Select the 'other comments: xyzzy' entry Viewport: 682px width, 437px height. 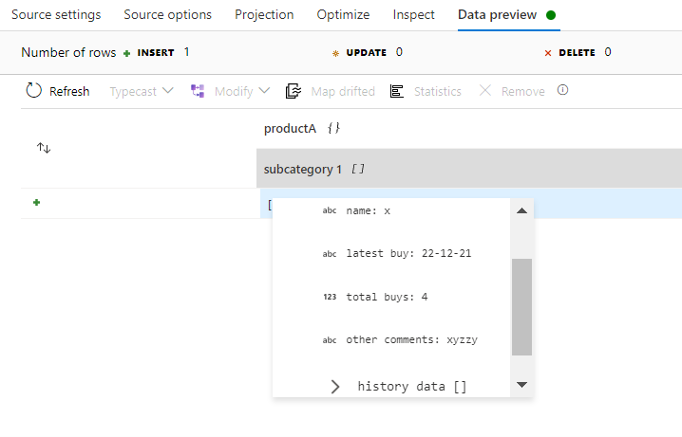[411, 339]
